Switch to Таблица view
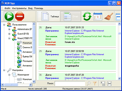 pos(50,16)
